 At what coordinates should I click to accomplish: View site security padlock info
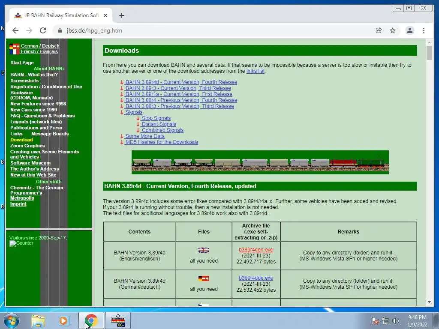tap(60, 30)
